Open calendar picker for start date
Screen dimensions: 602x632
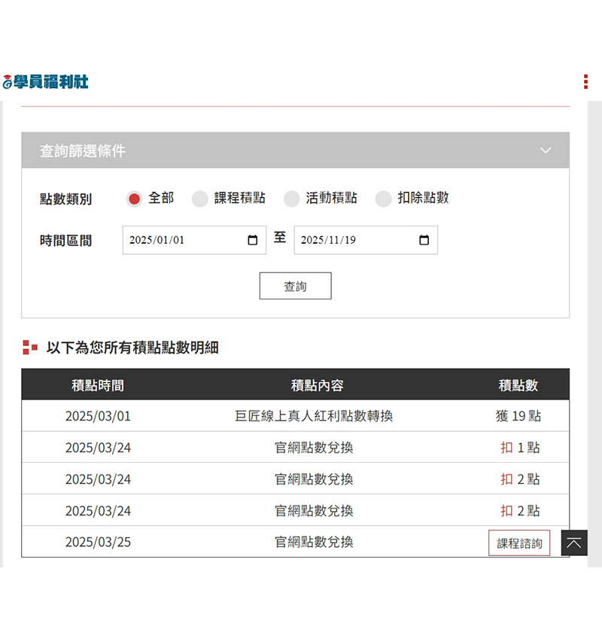[x=253, y=240]
